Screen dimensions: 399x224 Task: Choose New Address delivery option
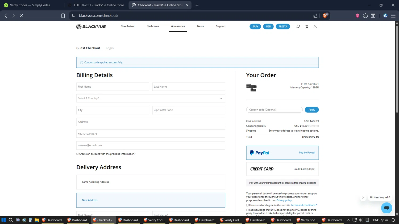(x=151, y=200)
